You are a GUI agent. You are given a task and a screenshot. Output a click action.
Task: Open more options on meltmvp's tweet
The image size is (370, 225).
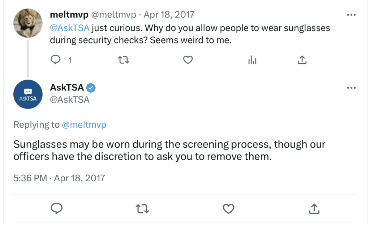(x=351, y=15)
